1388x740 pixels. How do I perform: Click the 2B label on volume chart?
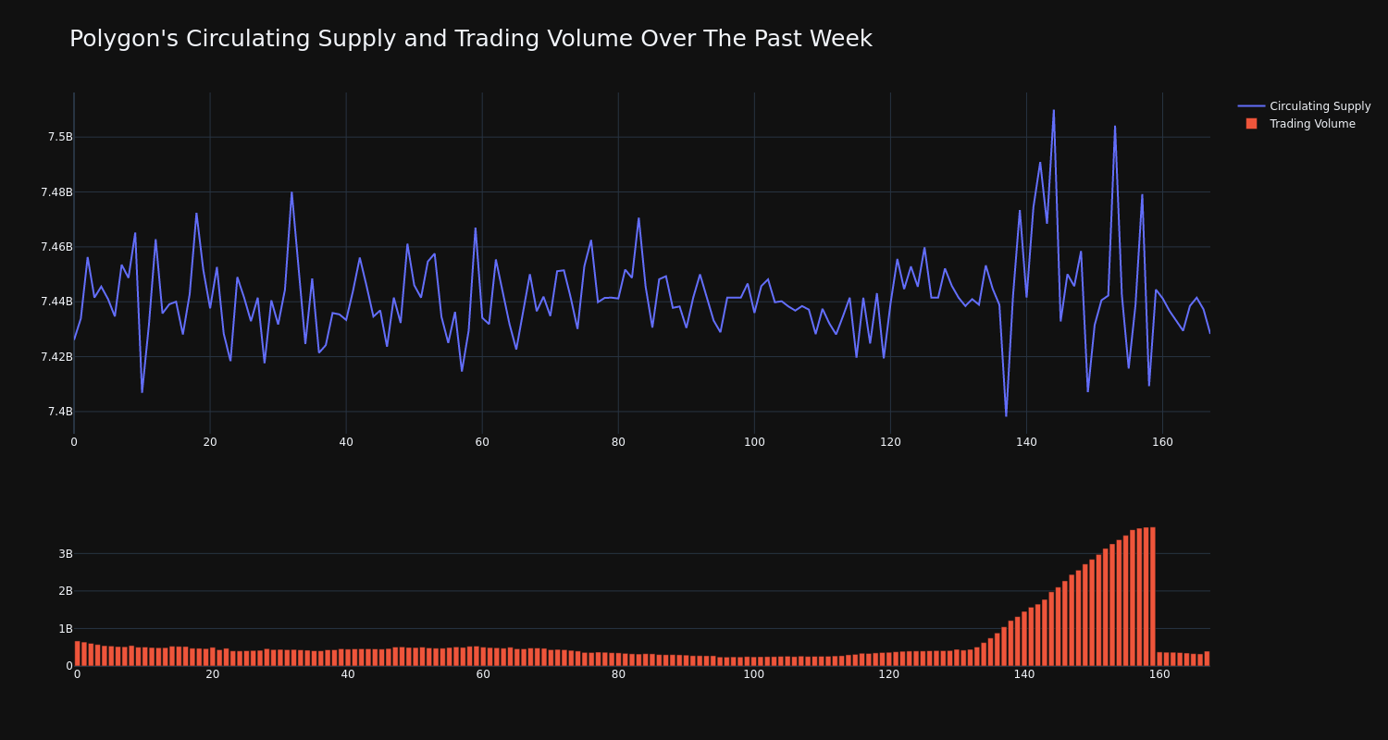(65, 591)
